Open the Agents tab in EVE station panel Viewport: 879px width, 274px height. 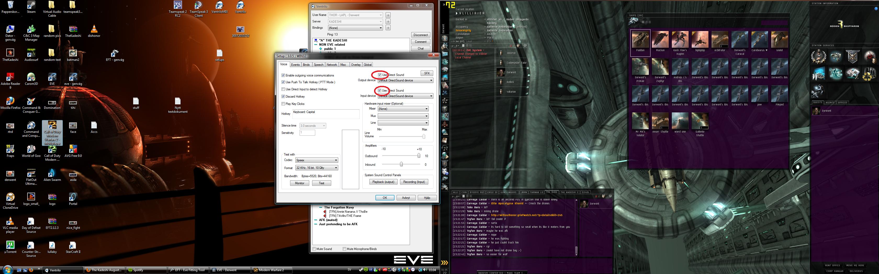point(830,103)
